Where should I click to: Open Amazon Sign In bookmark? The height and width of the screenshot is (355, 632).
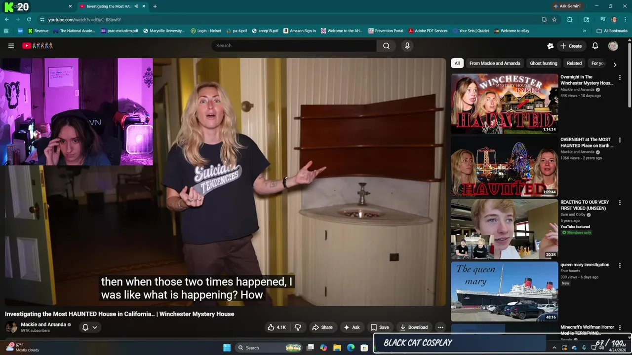(x=299, y=31)
